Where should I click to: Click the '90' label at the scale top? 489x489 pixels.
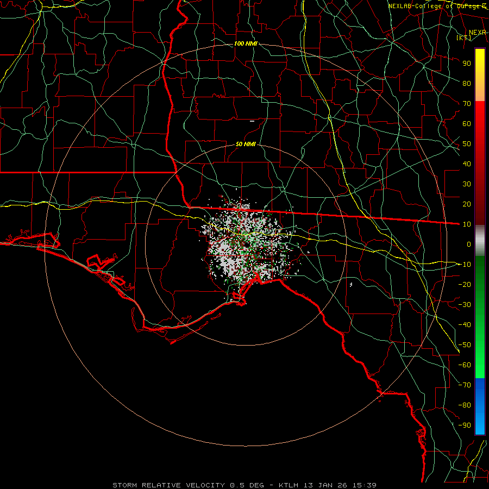pos(467,64)
